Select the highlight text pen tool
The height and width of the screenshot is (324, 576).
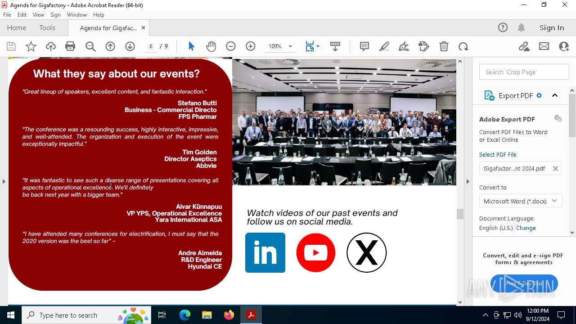coord(384,46)
